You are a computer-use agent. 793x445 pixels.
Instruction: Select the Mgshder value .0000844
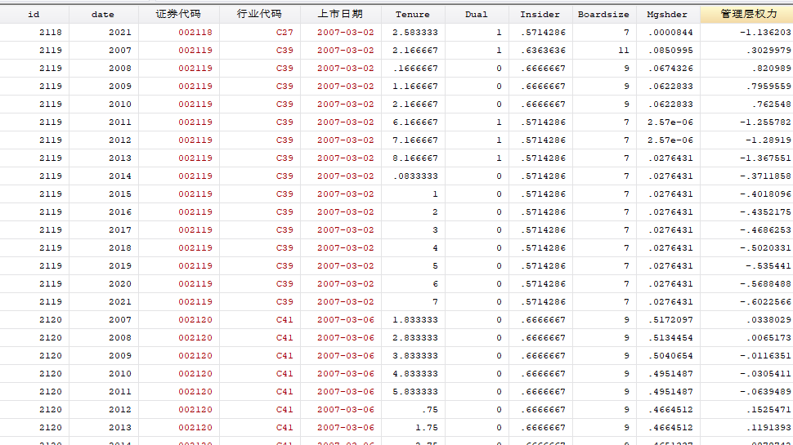670,33
